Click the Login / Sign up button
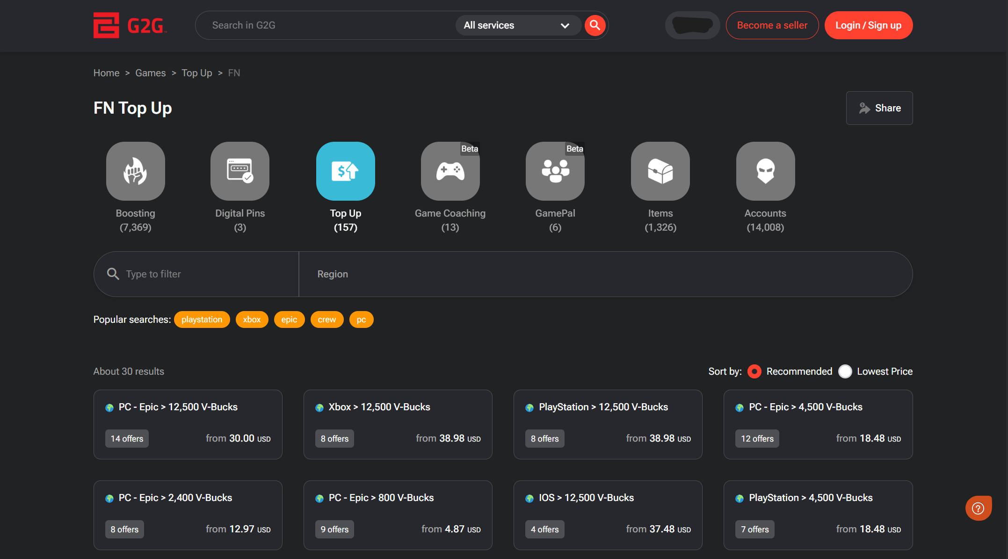The image size is (1008, 559). [869, 25]
